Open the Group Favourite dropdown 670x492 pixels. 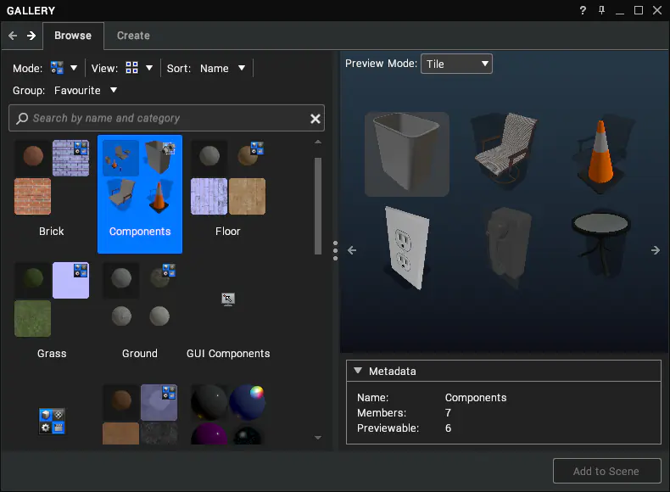point(86,91)
